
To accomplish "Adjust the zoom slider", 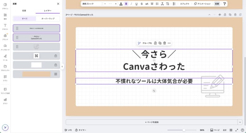I will coord(182,130).
